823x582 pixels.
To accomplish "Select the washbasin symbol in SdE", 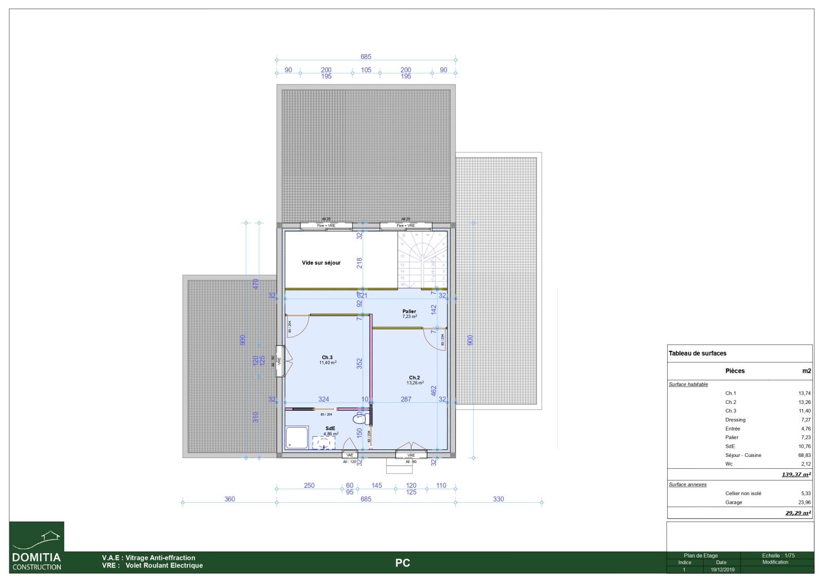I will pyautogui.click(x=324, y=443).
